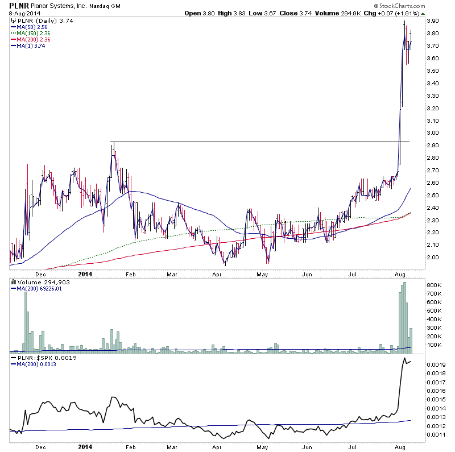Click the 800K volume axis label
Screen dimensions: 455x452
(434, 285)
